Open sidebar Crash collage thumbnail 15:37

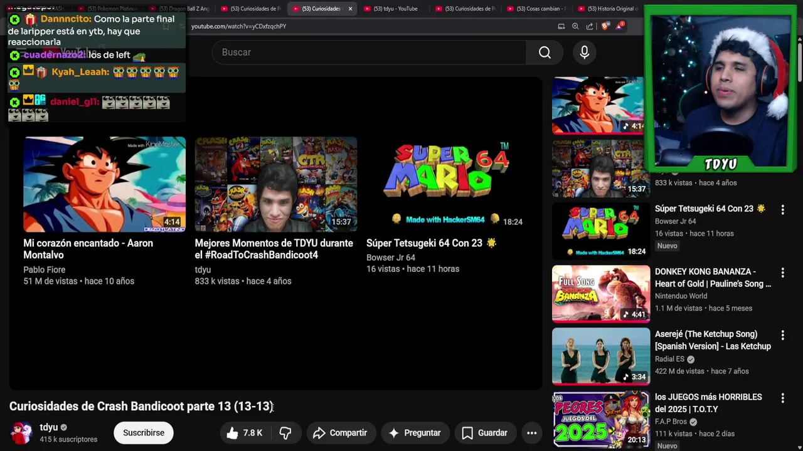601,168
